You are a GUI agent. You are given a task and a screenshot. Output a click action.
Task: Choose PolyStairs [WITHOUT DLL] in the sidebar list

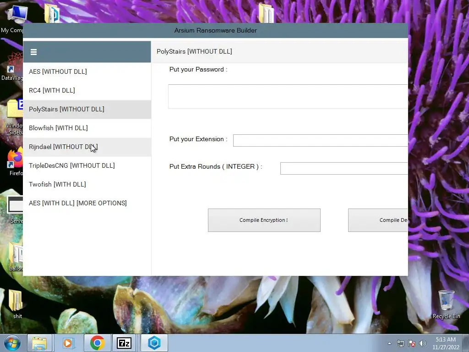(x=87, y=109)
